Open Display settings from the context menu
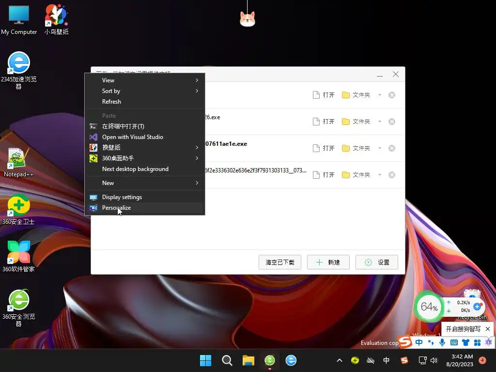The width and height of the screenshot is (496, 372). pos(144,197)
